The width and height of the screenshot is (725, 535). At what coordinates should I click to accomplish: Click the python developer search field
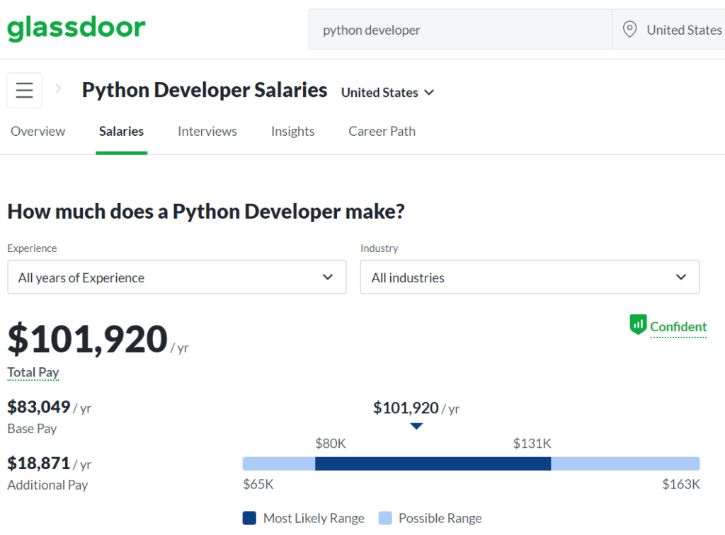pyautogui.click(x=460, y=30)
